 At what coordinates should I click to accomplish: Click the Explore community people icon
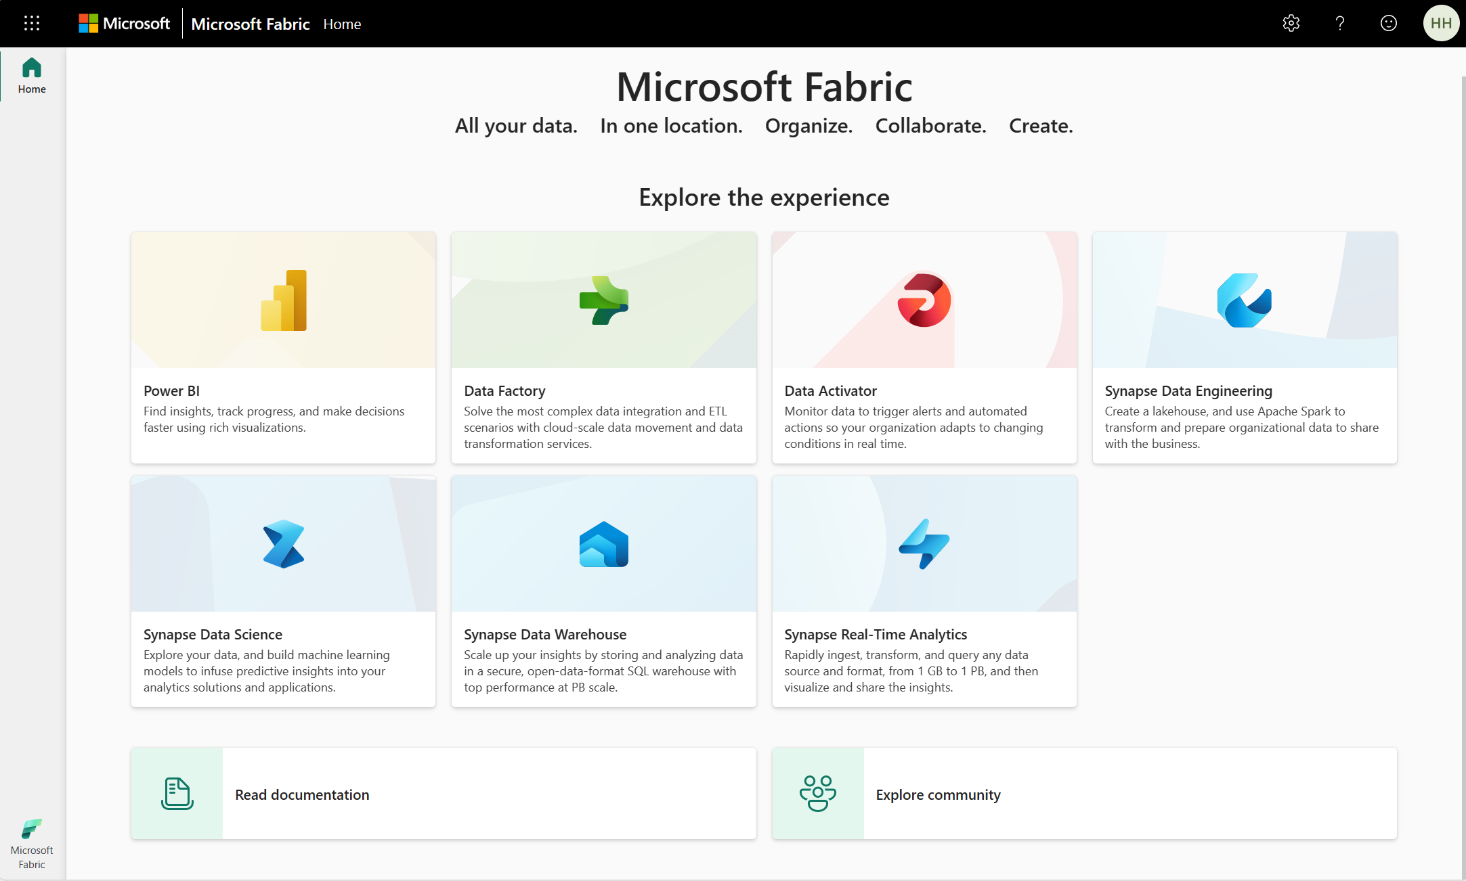coord(818,794)
